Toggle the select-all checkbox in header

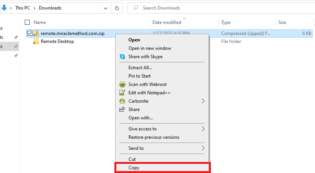click(27, 22)
